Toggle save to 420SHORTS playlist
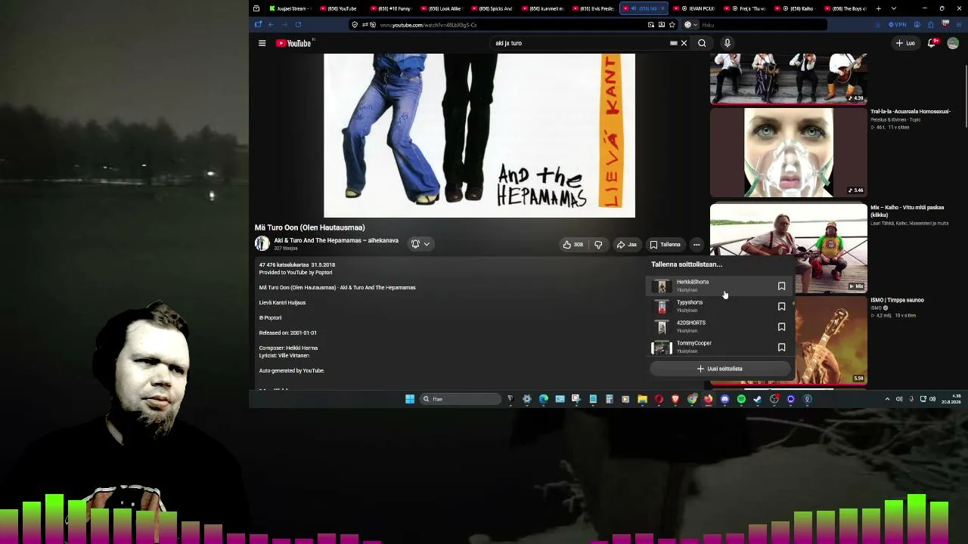The width and height of the screenshot is (968, 544). coord(781,327)
